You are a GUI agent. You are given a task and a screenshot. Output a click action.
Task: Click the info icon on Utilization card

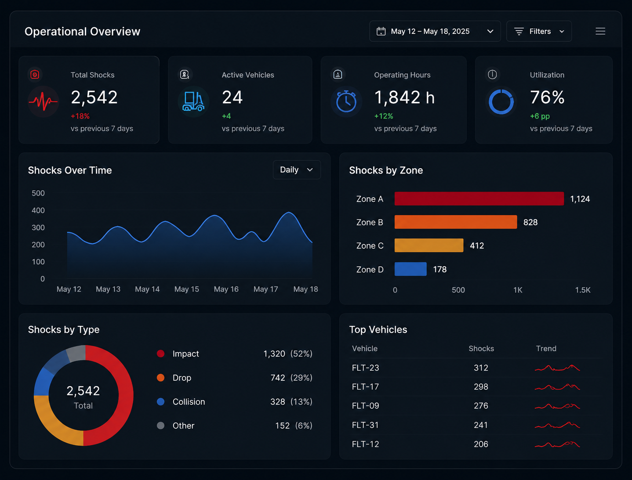[x=492, y=75]
